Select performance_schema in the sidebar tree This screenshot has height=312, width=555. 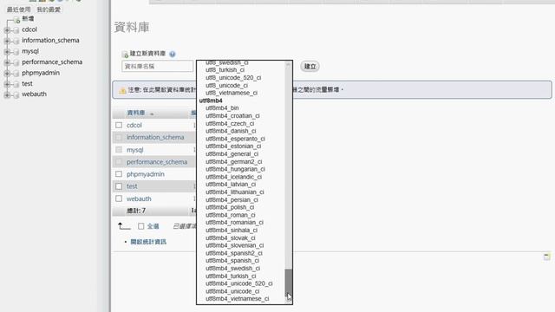coord(52,62)
